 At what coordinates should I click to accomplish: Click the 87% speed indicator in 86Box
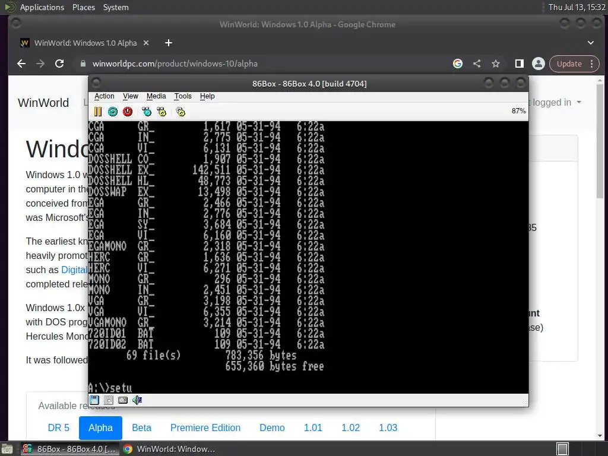coord(518,111)
